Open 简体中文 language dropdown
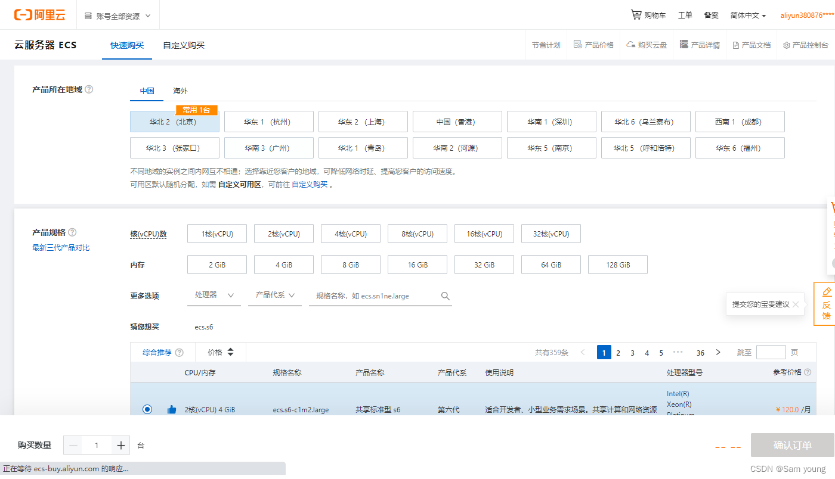Screen dimensions: 835x479 coord(748,15)
